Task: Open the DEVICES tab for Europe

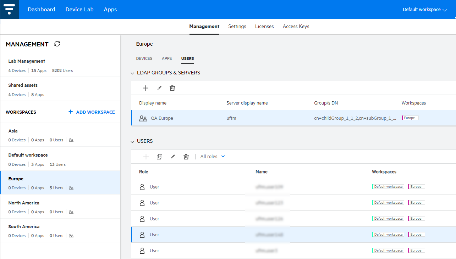Action: tap(144, 58)
